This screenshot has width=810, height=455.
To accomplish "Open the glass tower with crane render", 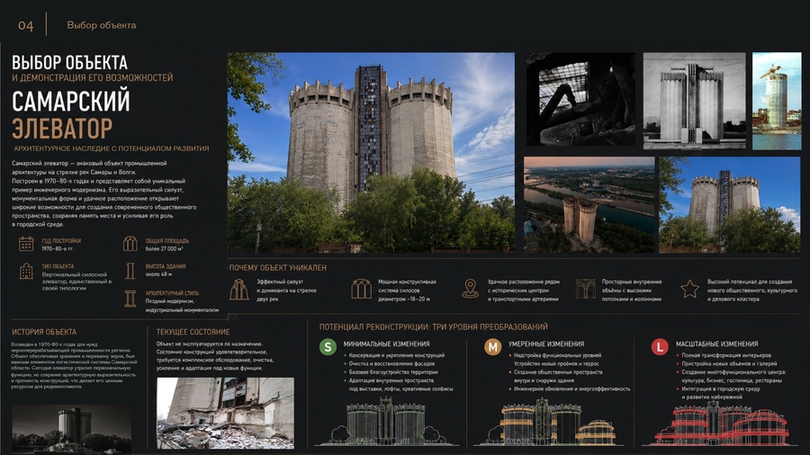I will click(x=777, y=101).
